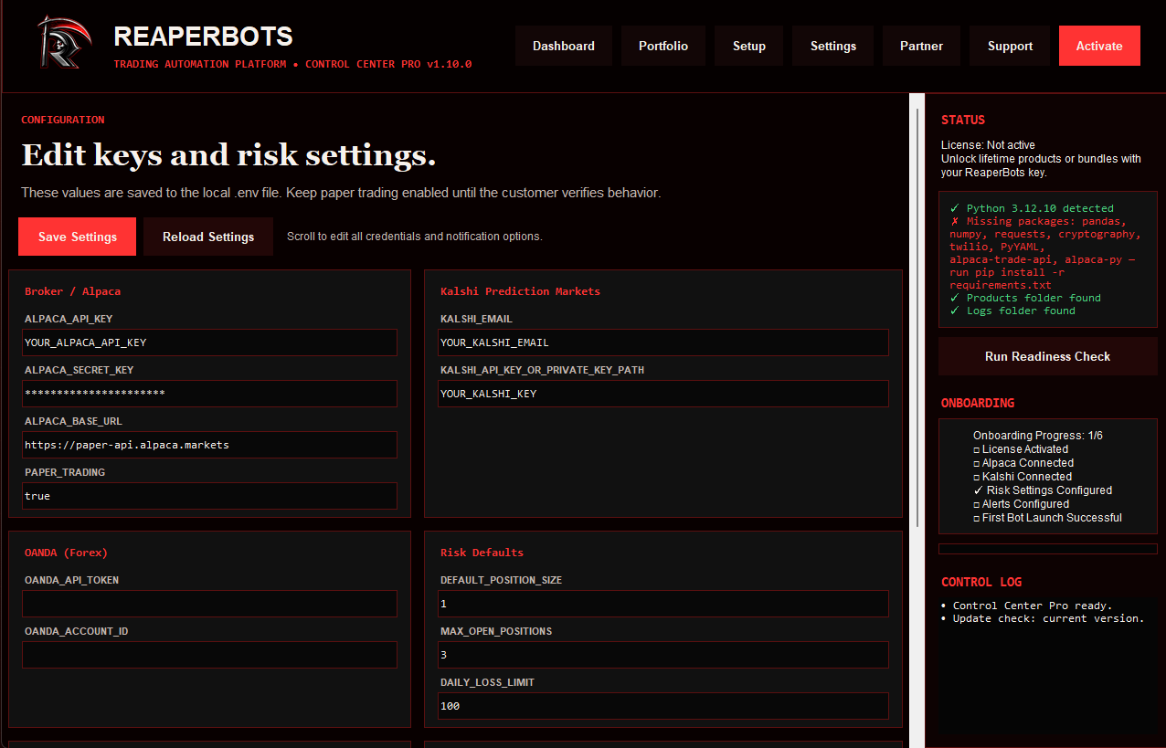Open the Setup tab
The image size is (1166, 748).
point(749,46)
